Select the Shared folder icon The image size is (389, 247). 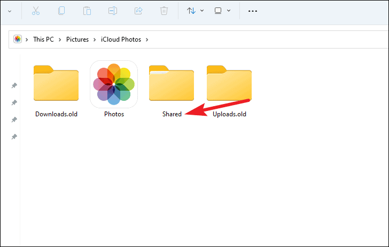click(x=172, y=83)
